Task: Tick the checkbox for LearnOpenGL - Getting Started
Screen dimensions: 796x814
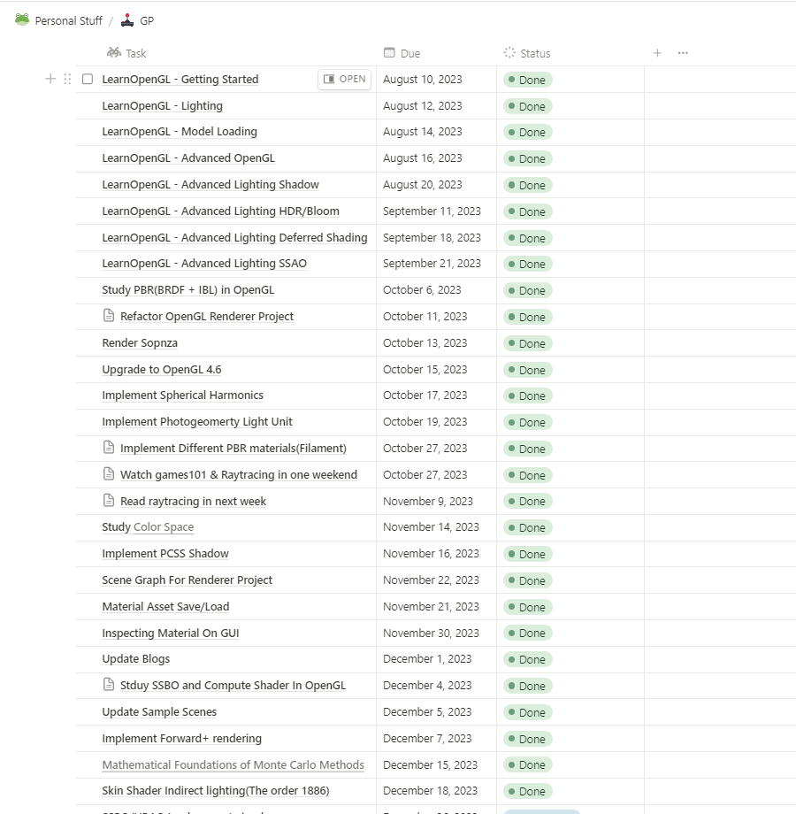Action: coord(88,79)
